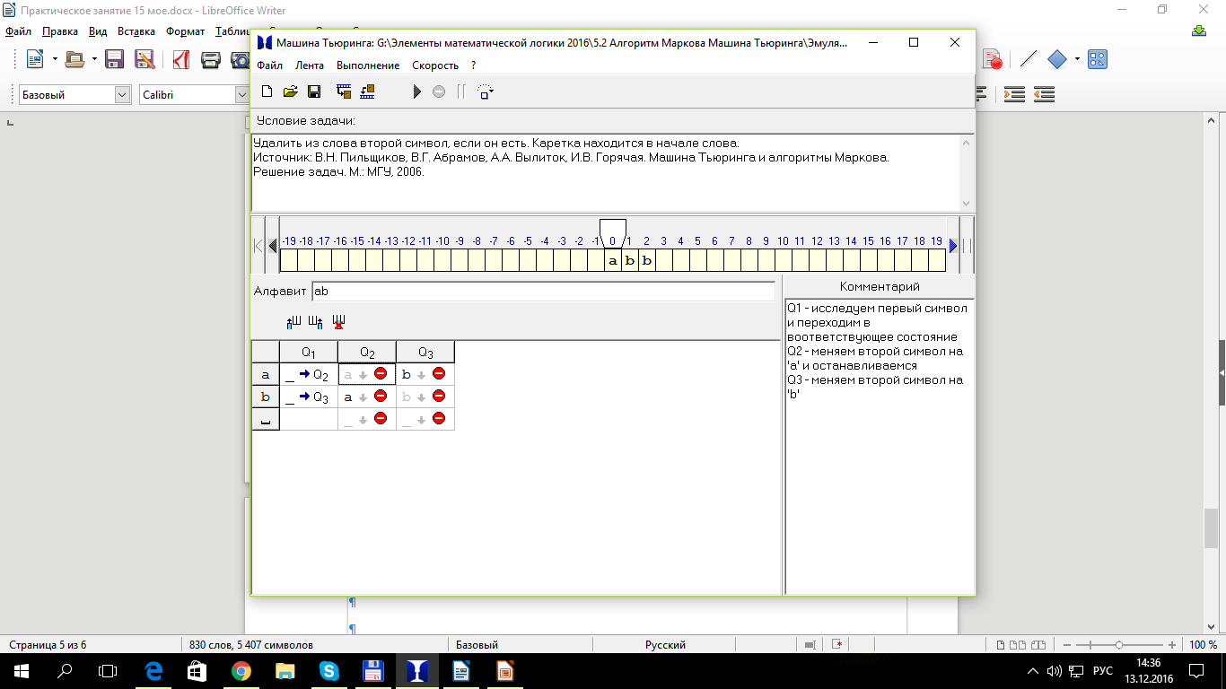Click the row header 'b'

(265, 397)
